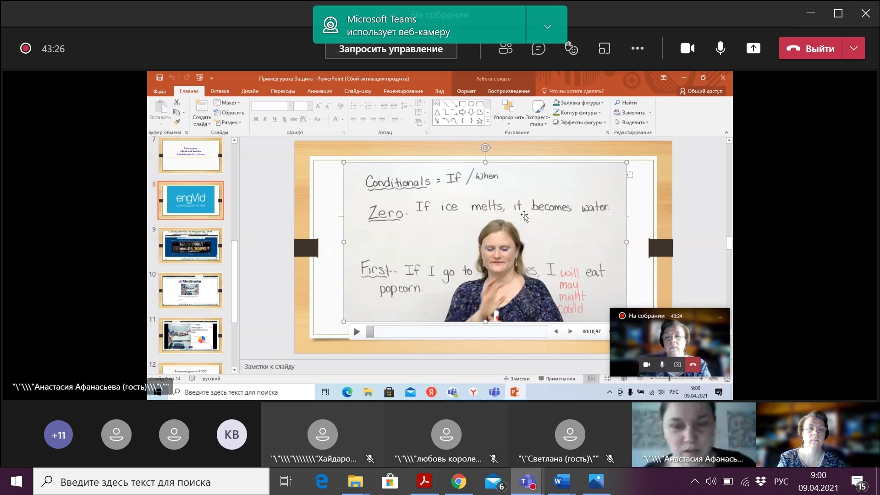
Task: Open the meeting chat conversation
Action: (x=538, y=49)
